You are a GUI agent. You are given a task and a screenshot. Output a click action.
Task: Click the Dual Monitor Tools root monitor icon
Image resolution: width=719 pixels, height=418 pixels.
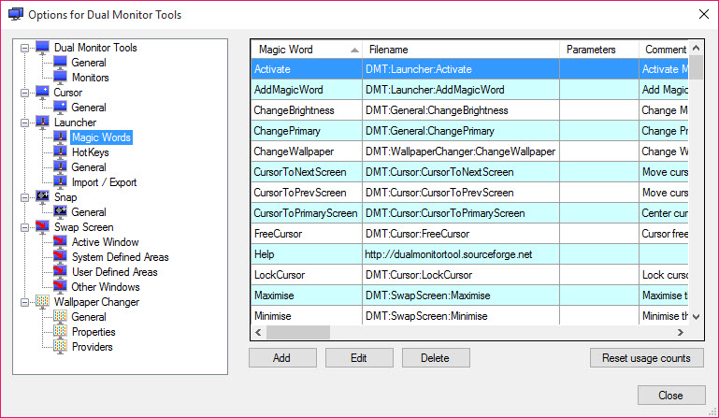pyautogui.click(x=42, y=48)
